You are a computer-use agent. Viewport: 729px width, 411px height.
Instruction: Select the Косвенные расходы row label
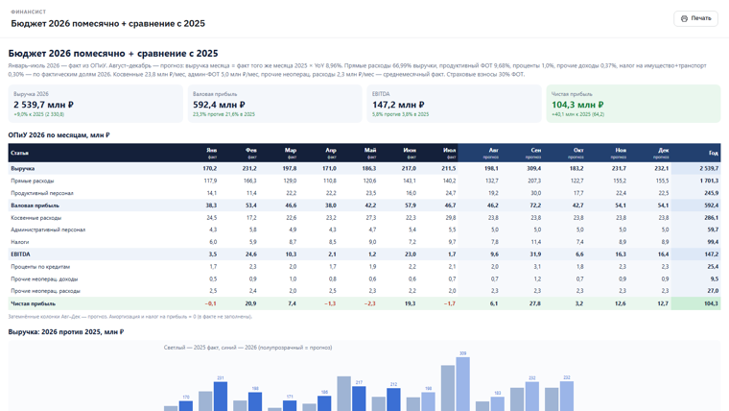pos(35,217)
